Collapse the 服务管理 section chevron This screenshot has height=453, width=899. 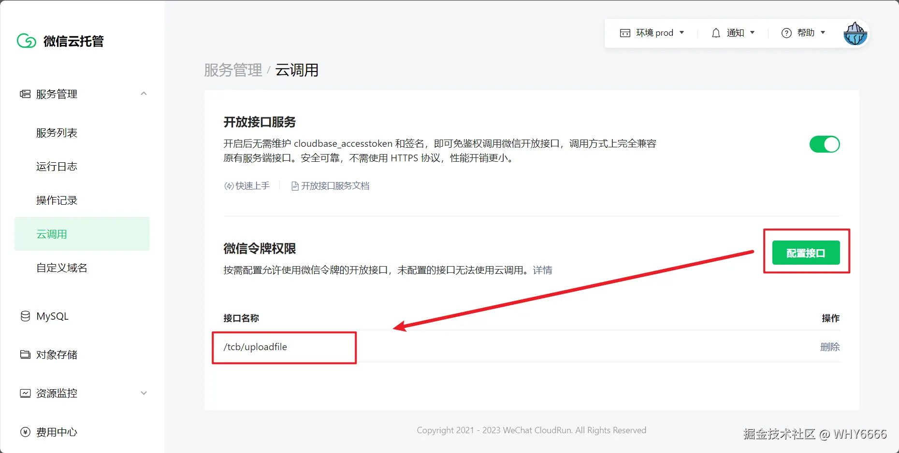coord(144,94)
